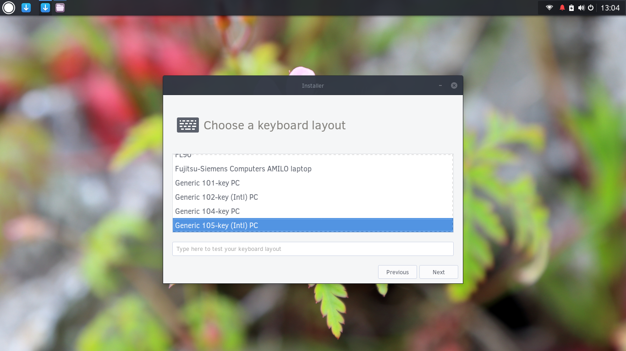Close the Installer window
Screen dimensions: 626x351
[x=454, y=85]
